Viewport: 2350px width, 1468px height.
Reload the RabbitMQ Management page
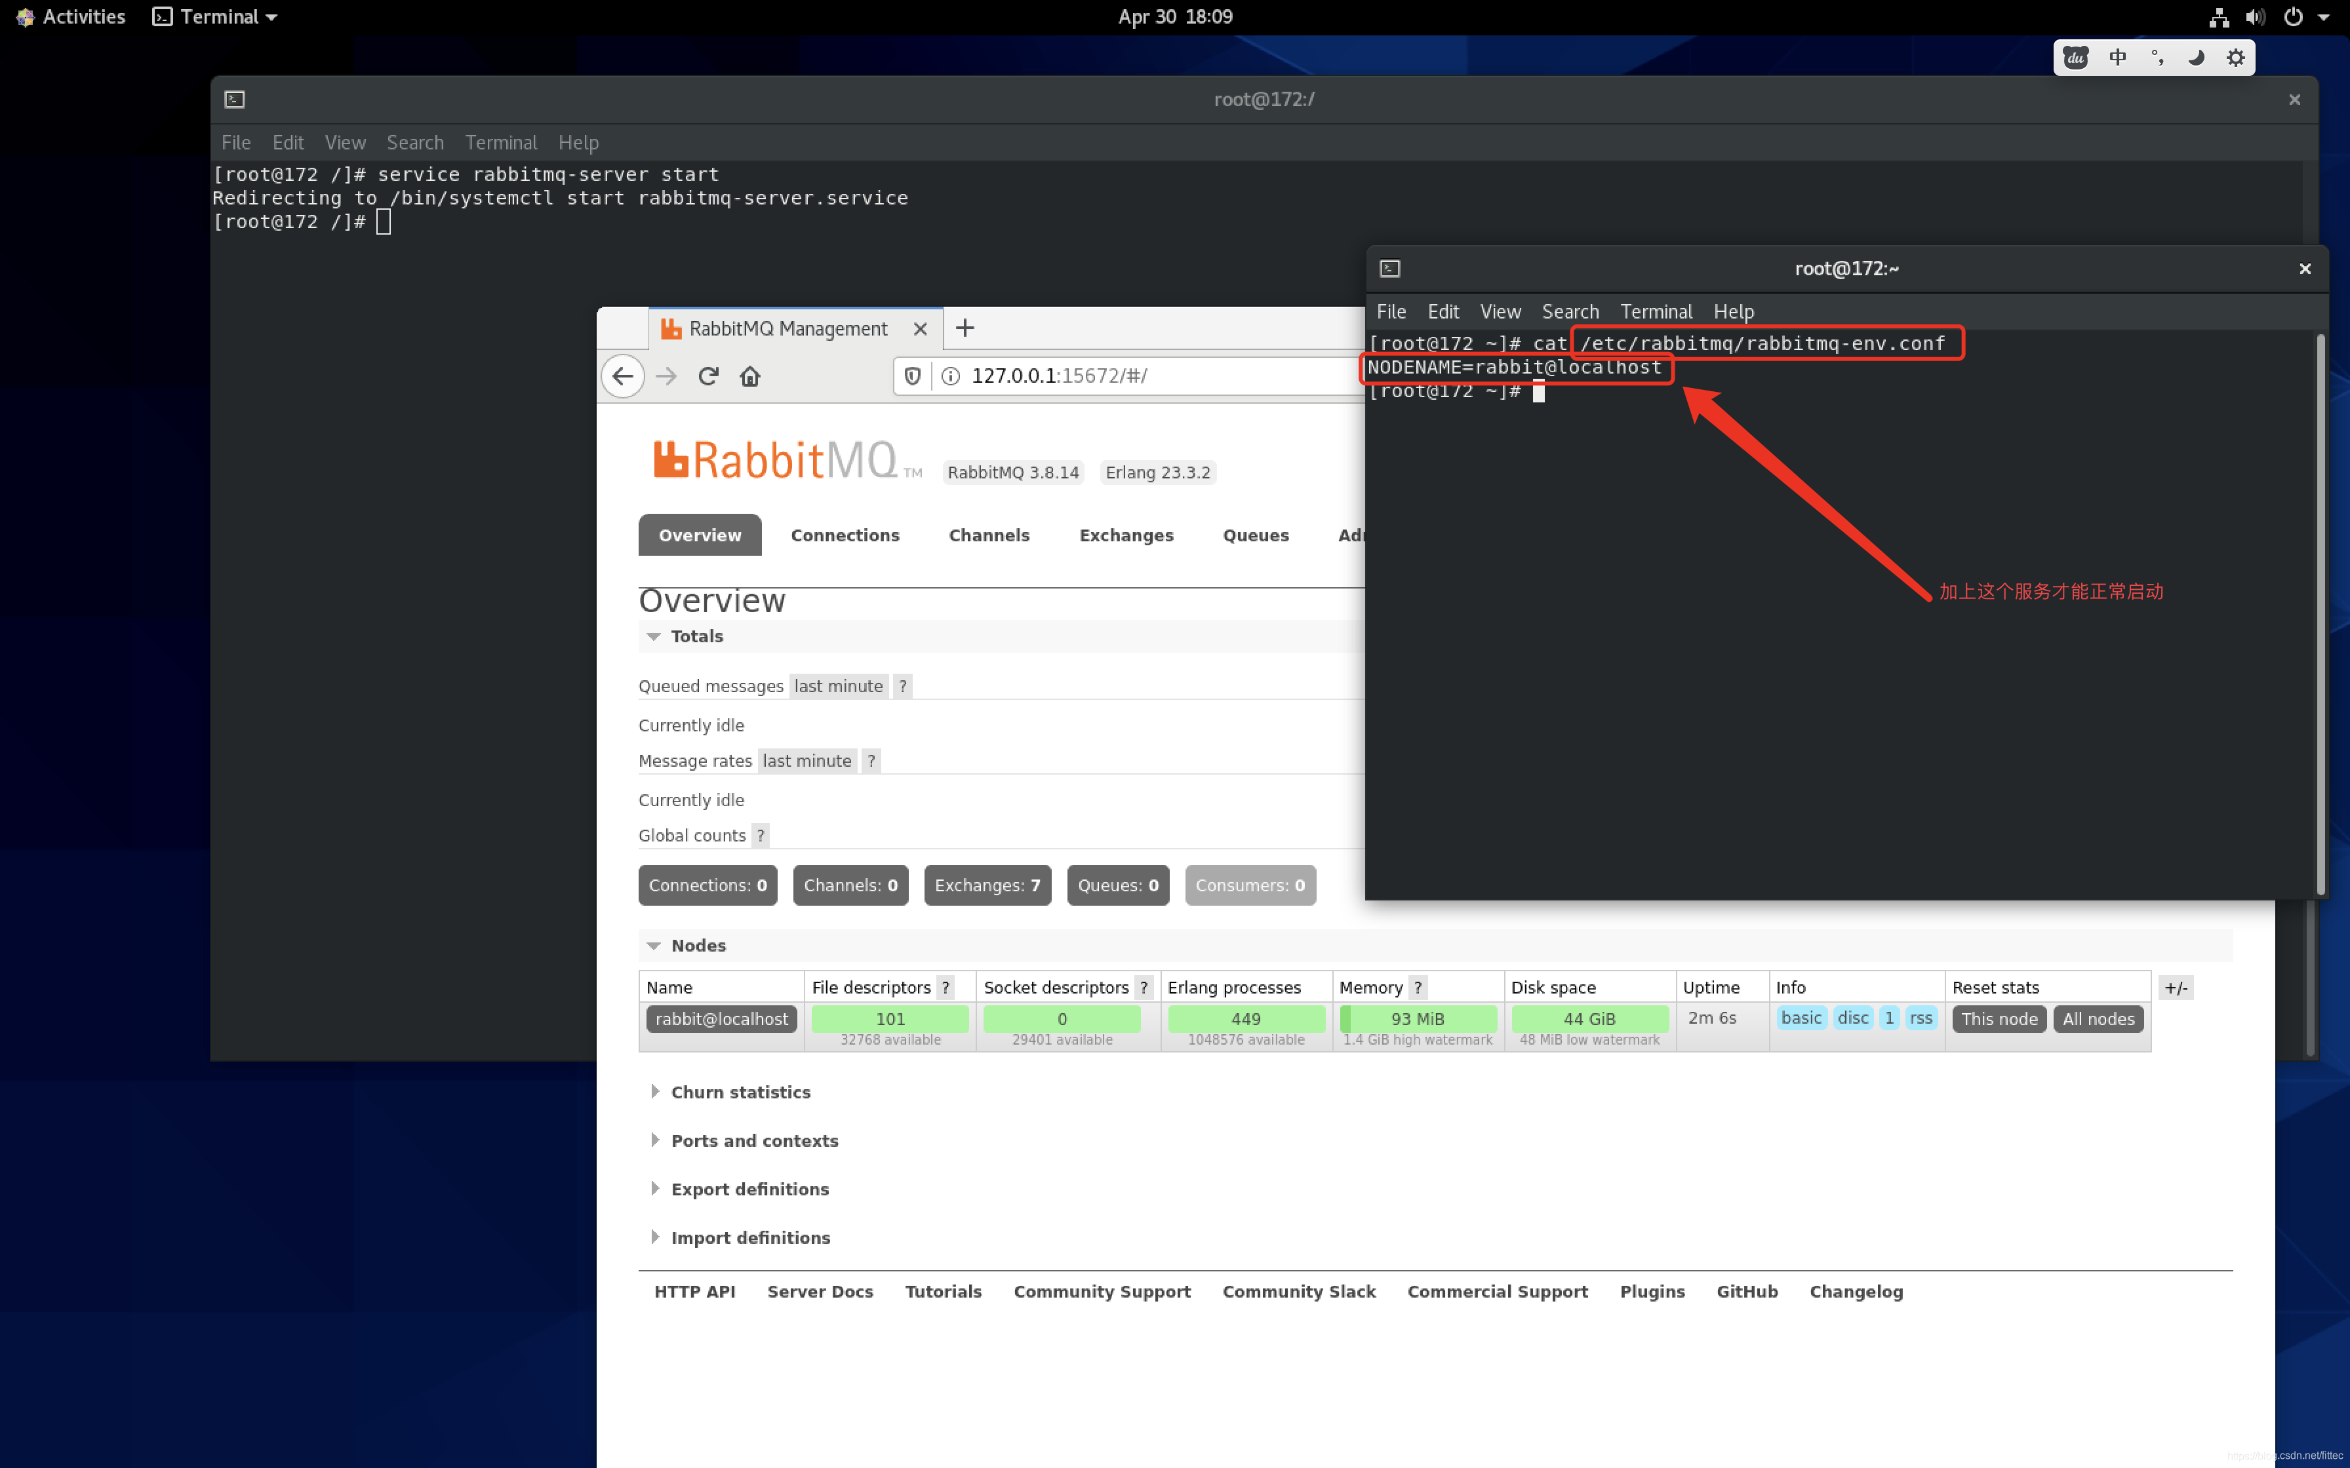click(x=708, y=376)
